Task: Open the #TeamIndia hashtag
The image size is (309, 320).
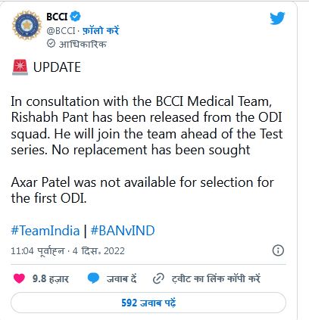Action: (45, 231)
